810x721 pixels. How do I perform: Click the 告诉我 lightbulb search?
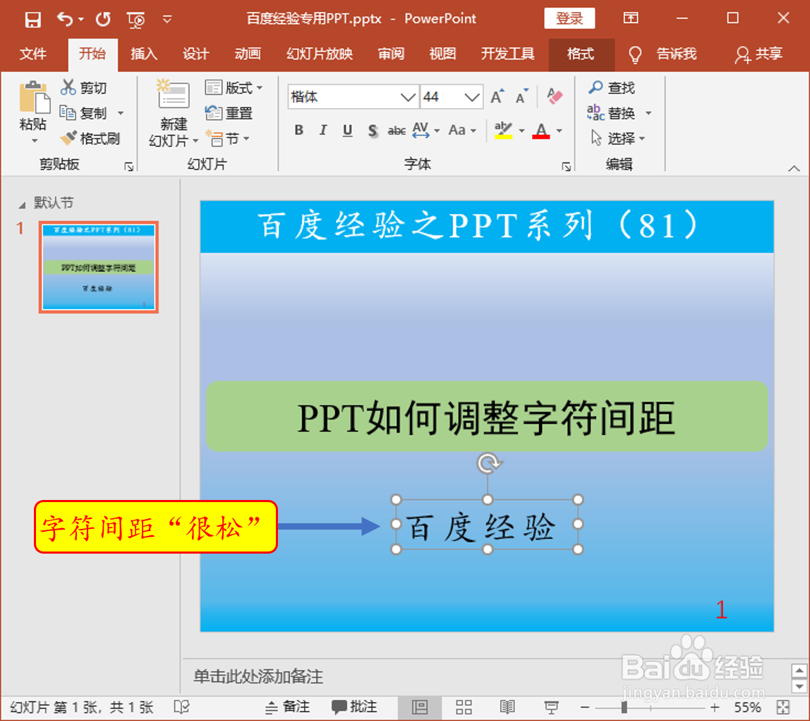click(x=663, y=54)
